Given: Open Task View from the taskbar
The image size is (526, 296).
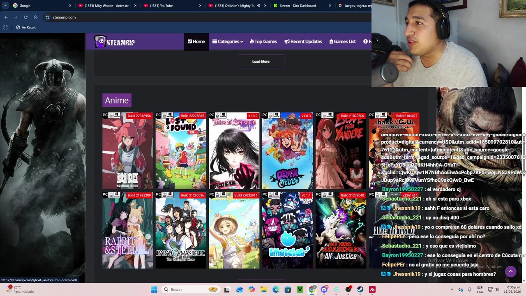Looking at the screenshot, I should tap(227, 289).
